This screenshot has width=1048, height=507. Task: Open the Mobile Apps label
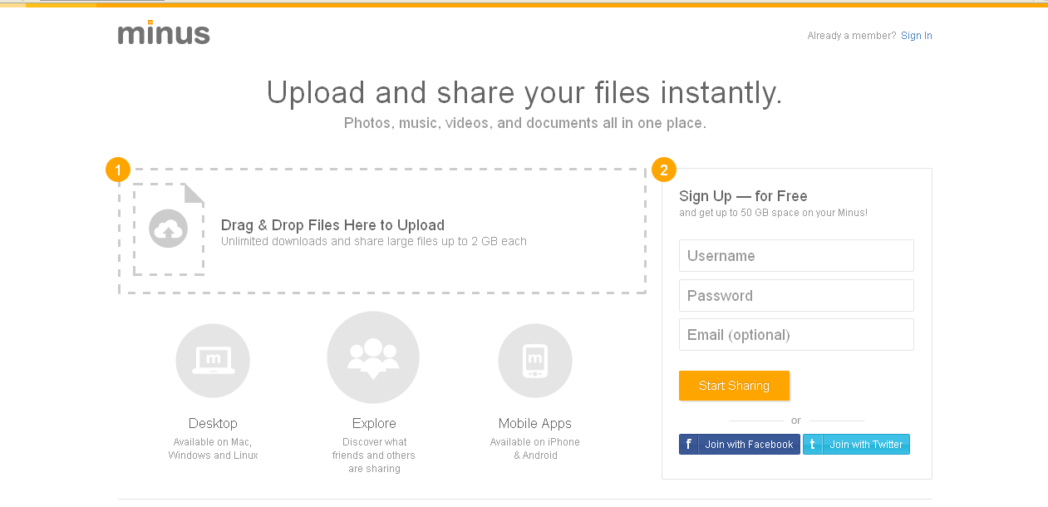(x=535, y=423)
